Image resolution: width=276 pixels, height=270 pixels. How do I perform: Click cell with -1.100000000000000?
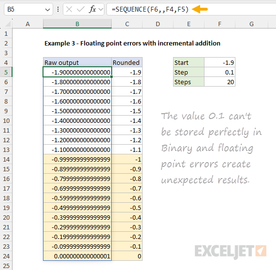(x=77, y=150)
